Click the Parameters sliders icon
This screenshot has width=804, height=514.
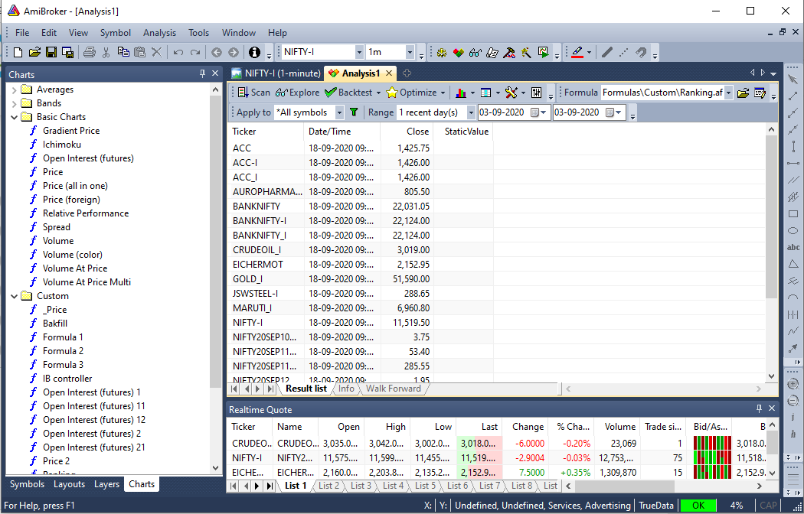click(x=536, y=93)
